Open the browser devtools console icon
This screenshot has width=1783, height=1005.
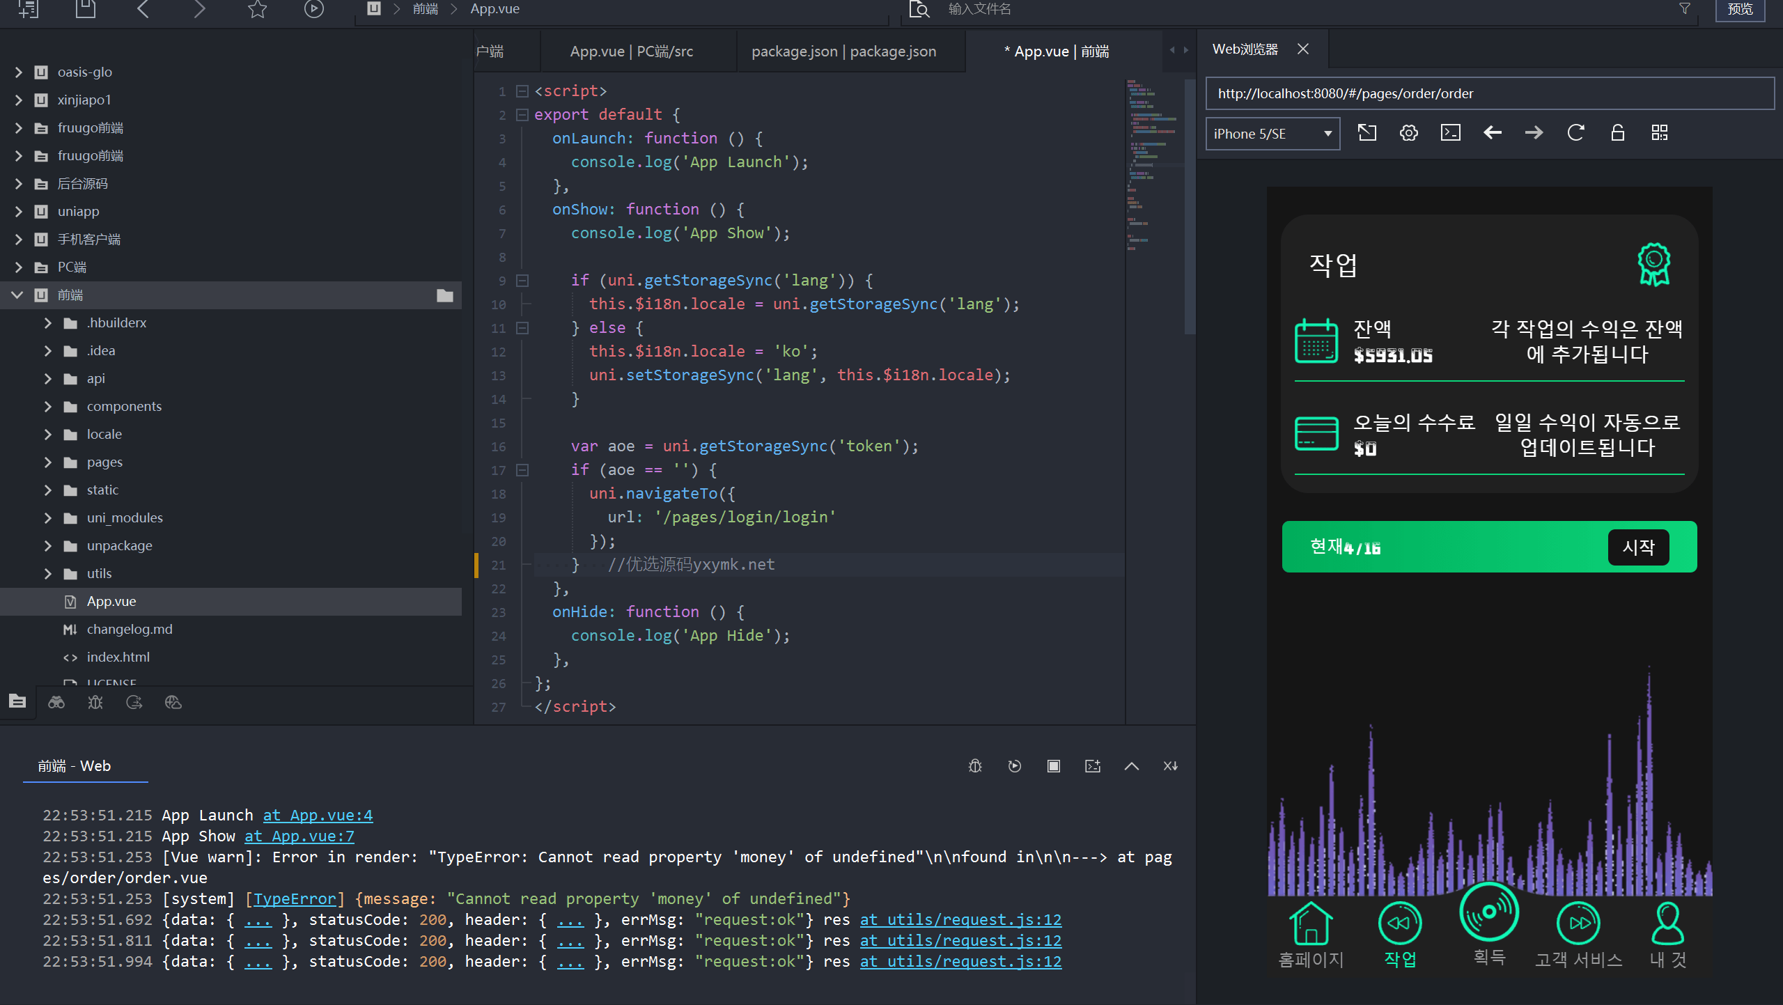pos(1450,133)
